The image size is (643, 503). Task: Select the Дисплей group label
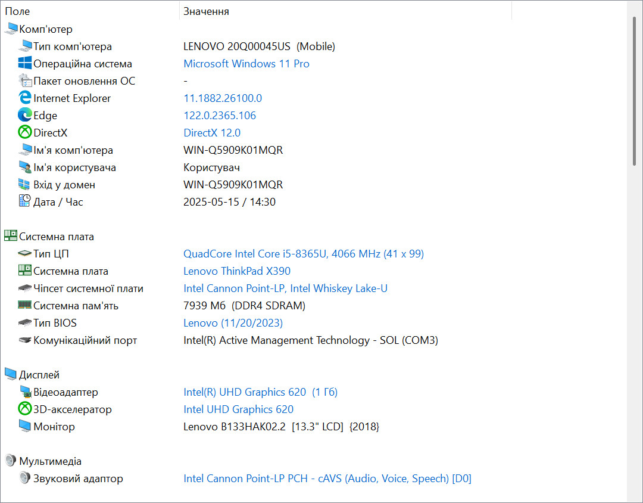[39, 375]
